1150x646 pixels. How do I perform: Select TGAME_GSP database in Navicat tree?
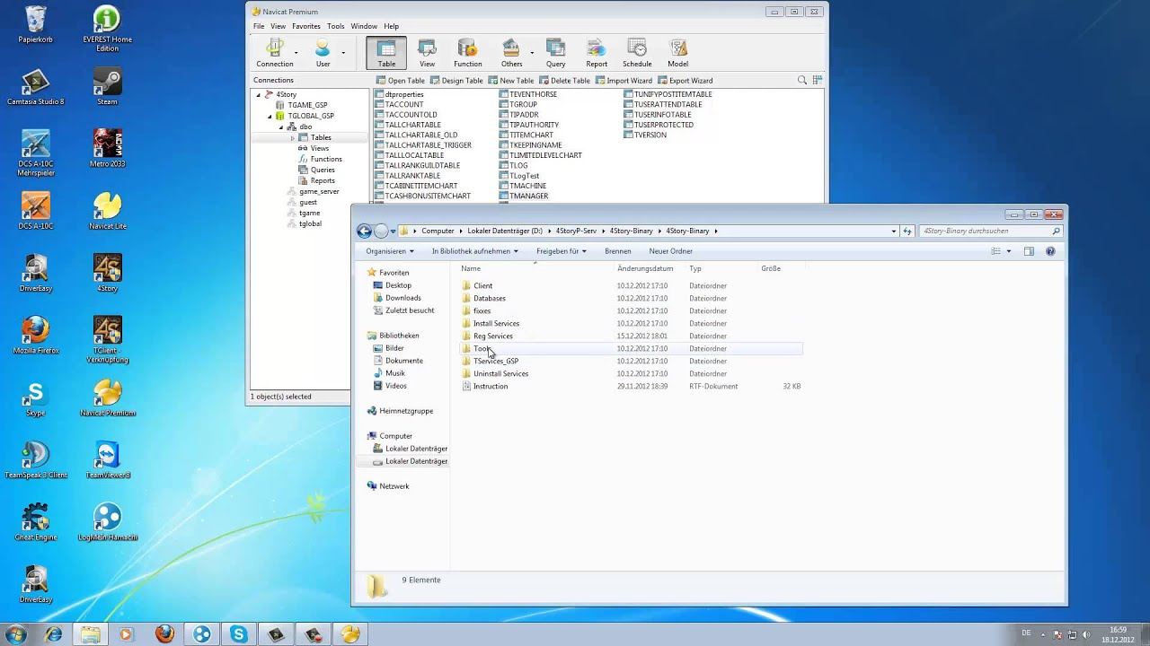tap(307, 105)
